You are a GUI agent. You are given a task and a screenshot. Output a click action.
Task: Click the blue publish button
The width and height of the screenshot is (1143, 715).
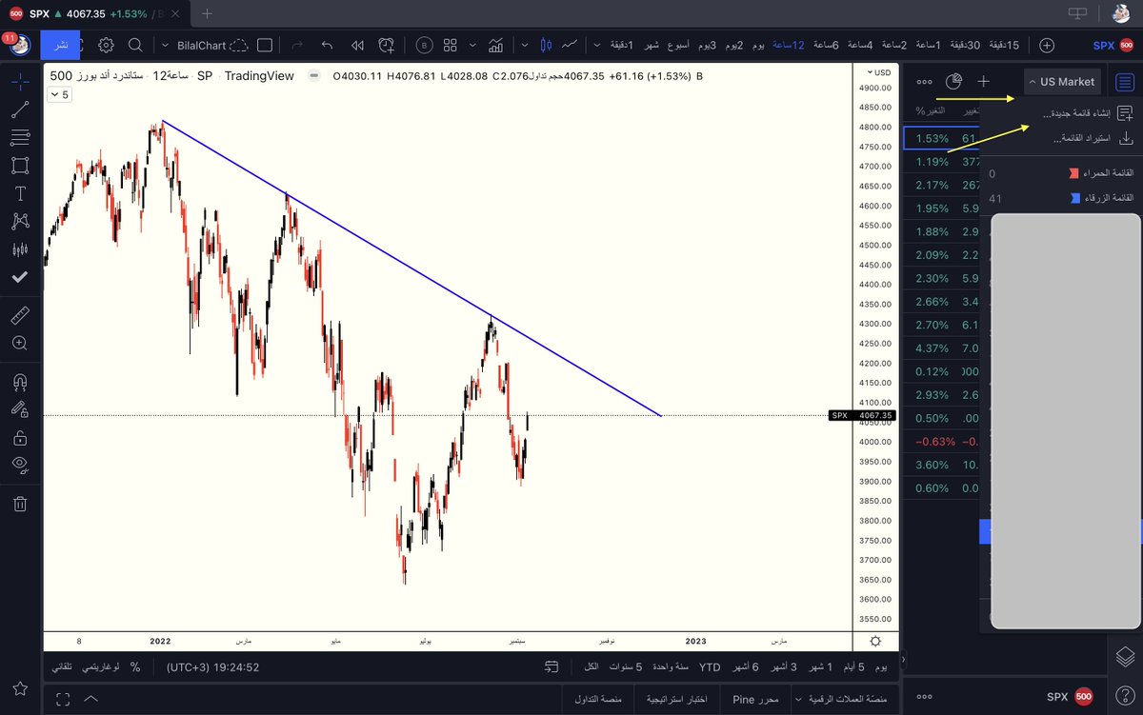60,45
